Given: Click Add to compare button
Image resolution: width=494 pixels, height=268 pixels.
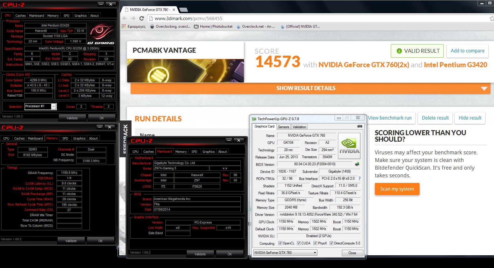Looking at the screenshot, I should point(468,51).
